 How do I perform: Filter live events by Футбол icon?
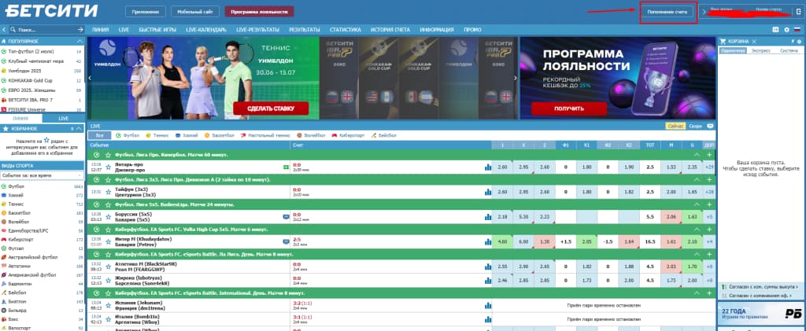118,135
